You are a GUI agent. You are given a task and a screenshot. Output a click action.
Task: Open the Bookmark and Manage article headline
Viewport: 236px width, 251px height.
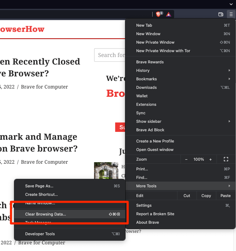click(x=39, y=143)
